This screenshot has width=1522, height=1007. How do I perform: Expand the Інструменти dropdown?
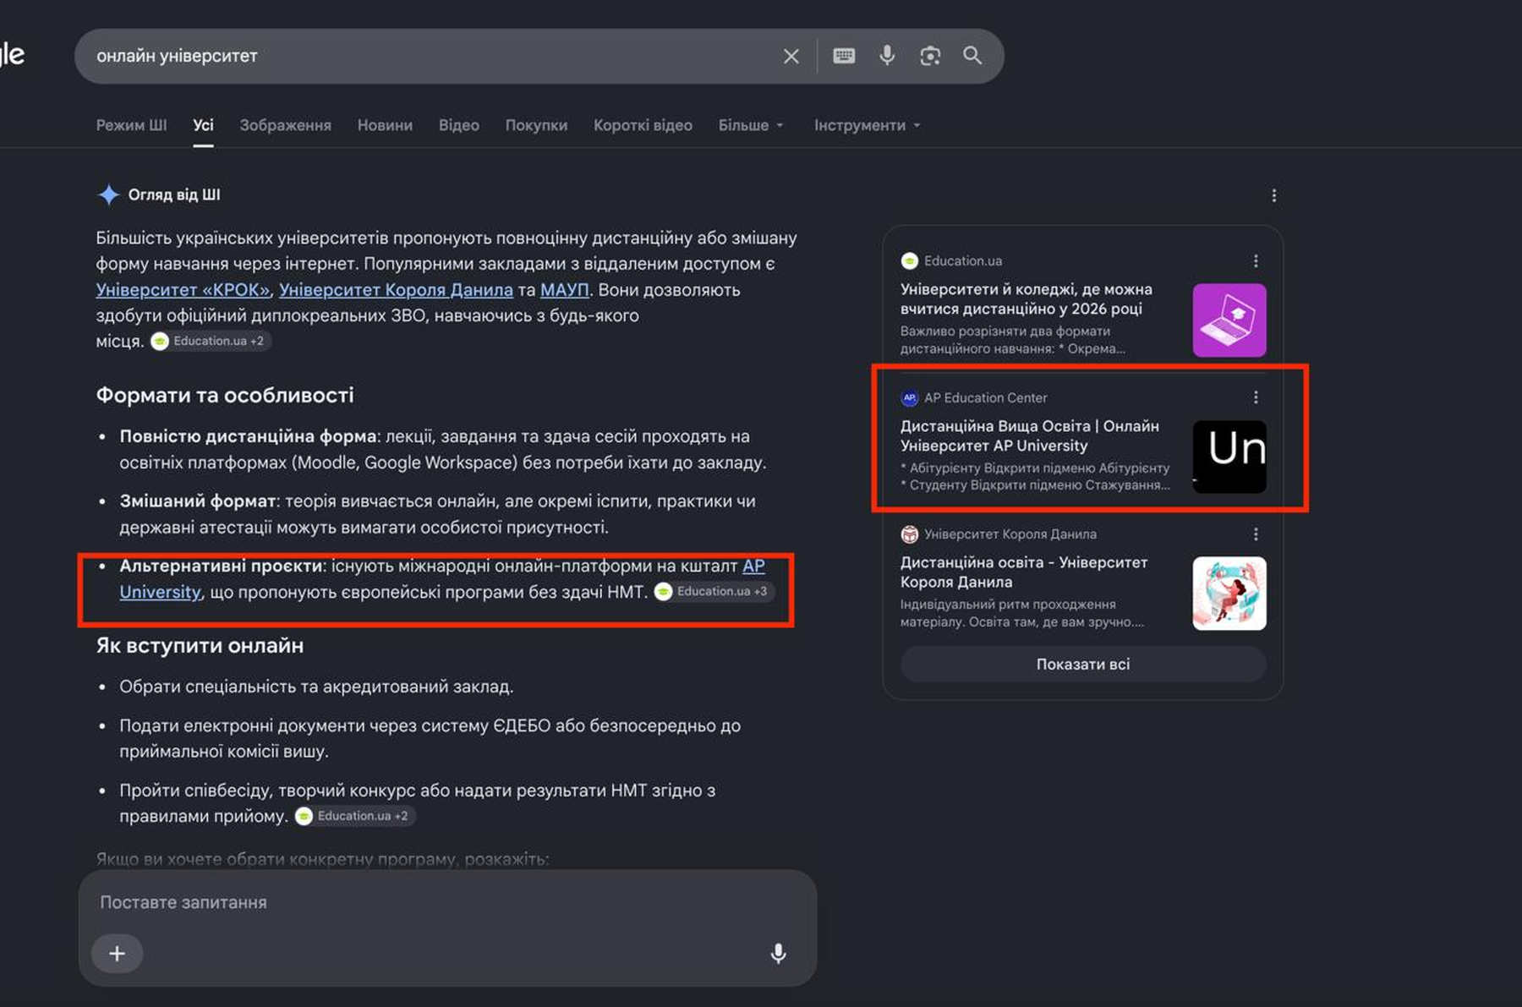(867, 125)
